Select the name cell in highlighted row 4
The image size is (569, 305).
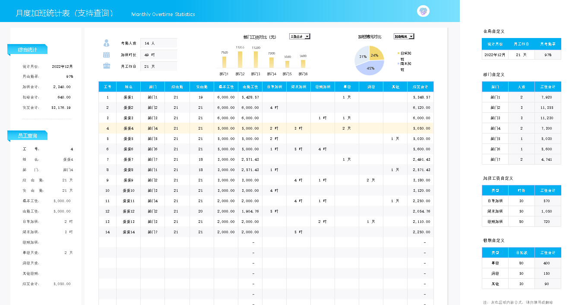pyautogui.click(x=128, y=128)
